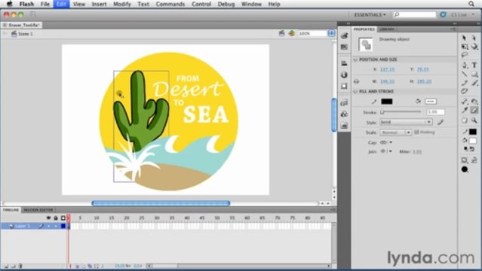This screenshot has height=271, width=482.
Task: Open the Essentials workspace dropdown
Action: 370,15
